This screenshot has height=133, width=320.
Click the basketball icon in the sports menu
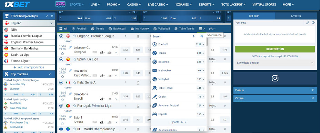pyautogui.click(x=154, y=62)
